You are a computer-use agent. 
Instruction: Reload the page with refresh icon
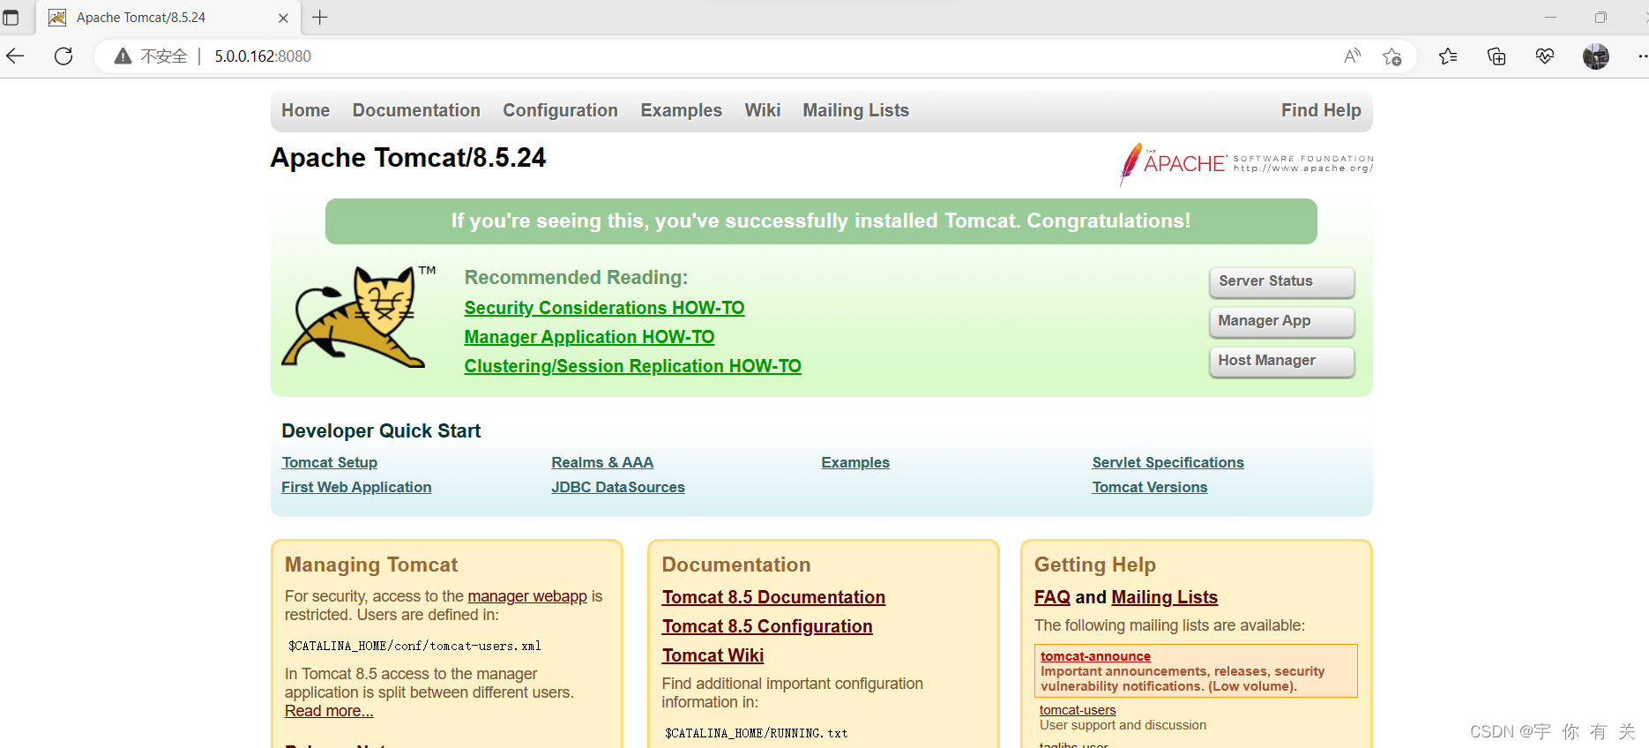pos(63,56)
